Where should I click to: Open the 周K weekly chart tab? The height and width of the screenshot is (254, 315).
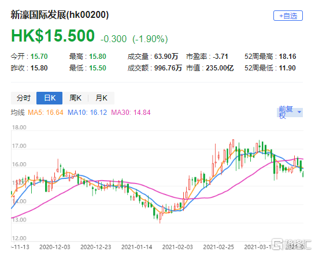click(75, 98)
